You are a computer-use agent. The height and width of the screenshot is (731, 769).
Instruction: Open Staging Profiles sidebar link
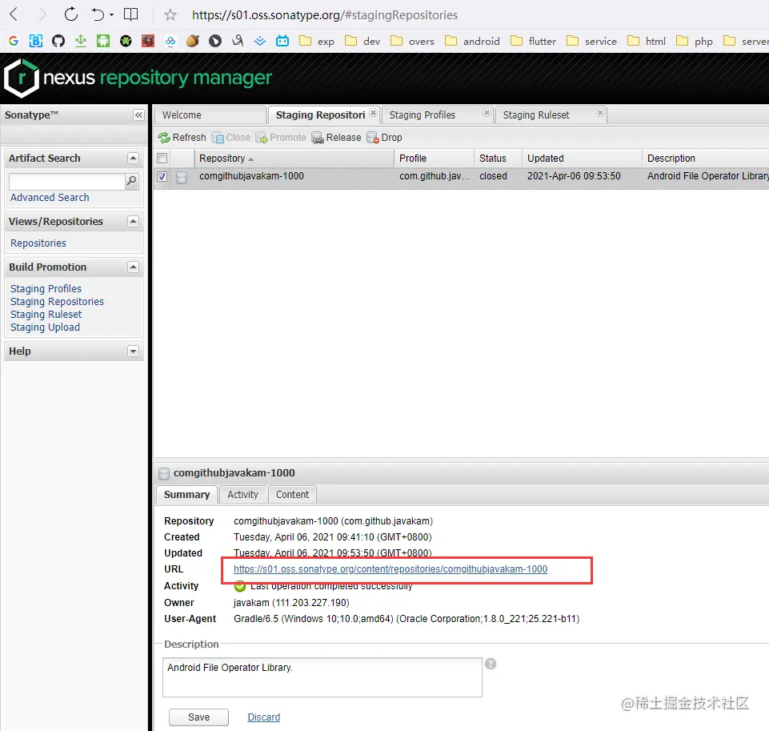coord(46,288)
